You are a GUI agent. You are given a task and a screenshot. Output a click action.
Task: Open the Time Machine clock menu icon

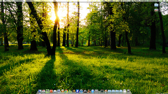click(163, 1)
